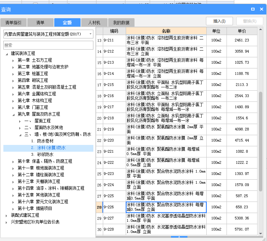Click the 编码 column header

pos(114,31)
